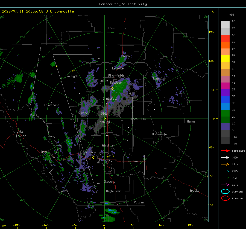
Task: Click the ThreeHills label
Action: (137, 119)
